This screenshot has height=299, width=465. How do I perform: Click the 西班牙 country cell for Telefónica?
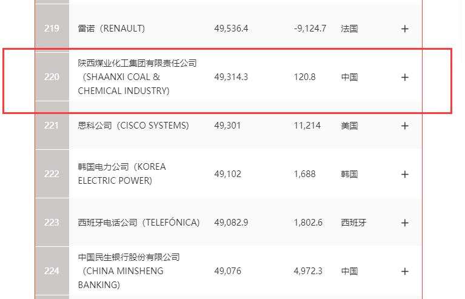pyautogui.click(x=353, y=223)
